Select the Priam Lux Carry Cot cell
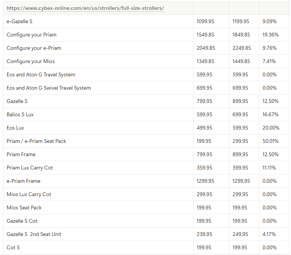Image resolution: width=291 pixels, height=255 pixels. [98, 168]
